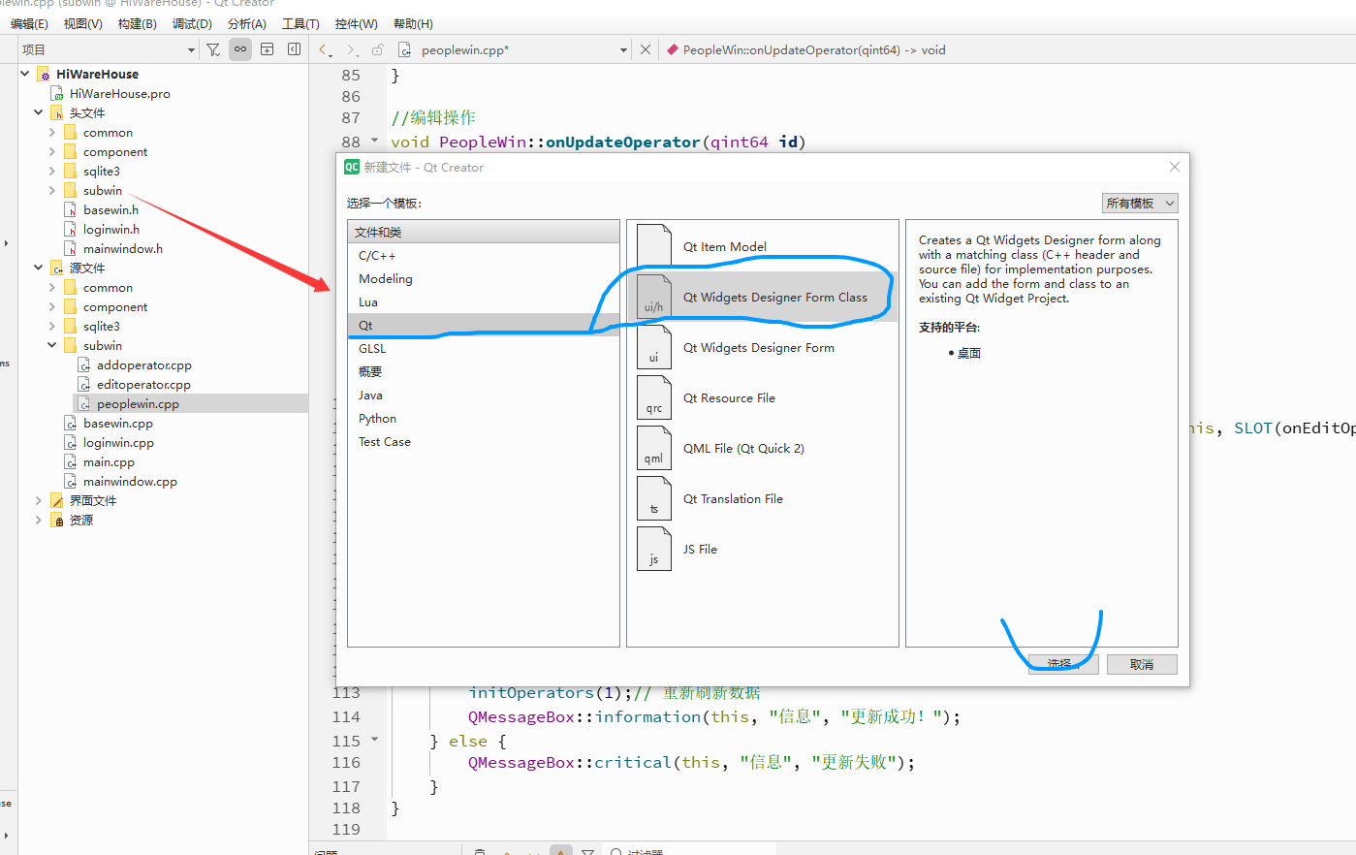Open the 控件(W) menu
1356x855 pixels.
356,23
